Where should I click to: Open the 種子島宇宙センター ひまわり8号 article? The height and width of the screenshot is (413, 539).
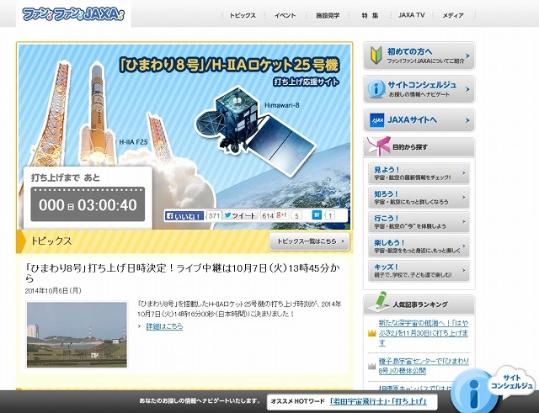[x=424, y=366]
